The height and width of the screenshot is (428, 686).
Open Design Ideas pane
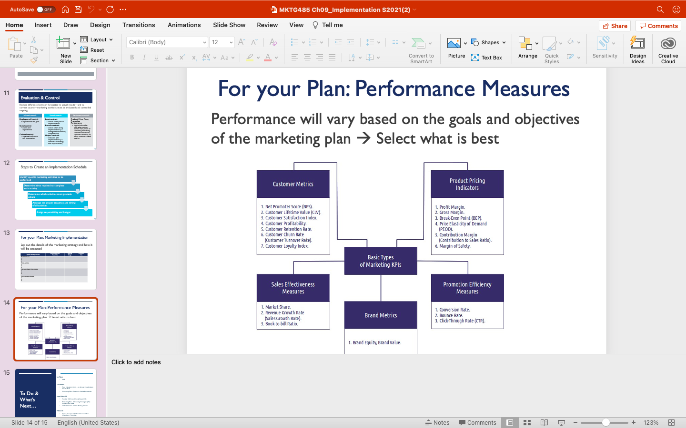(x=637, y=49)
